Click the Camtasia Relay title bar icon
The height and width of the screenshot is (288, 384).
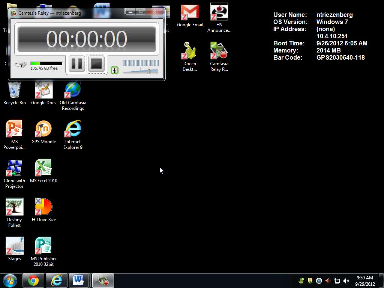[x=13, y=13]
